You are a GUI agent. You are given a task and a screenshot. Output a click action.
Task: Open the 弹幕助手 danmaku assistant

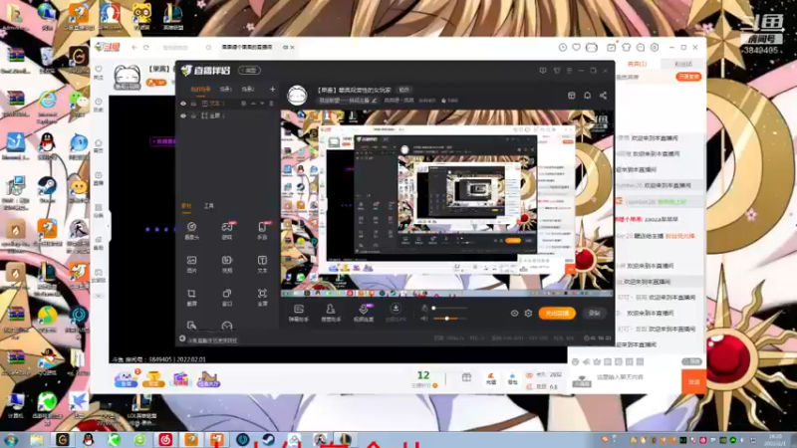(299, 313)
